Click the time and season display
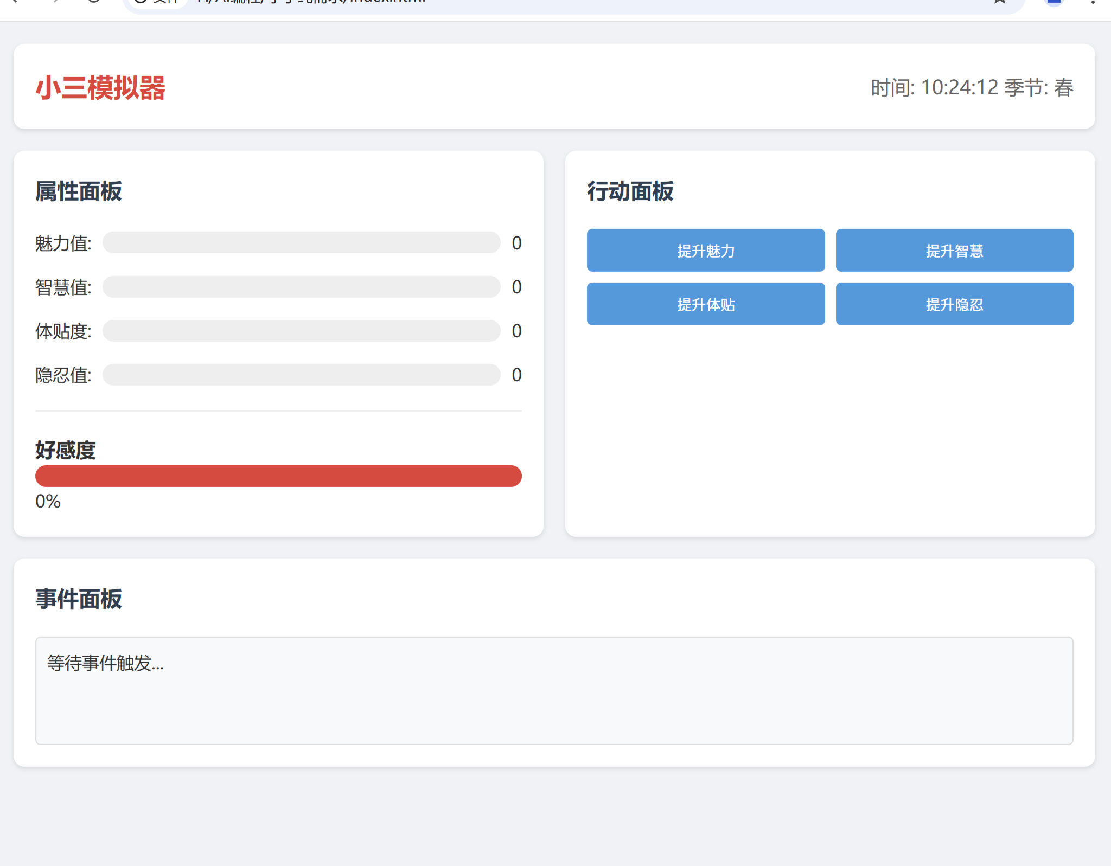The height and width of the screenshot is (866, 1111). [x=971, y=87]
